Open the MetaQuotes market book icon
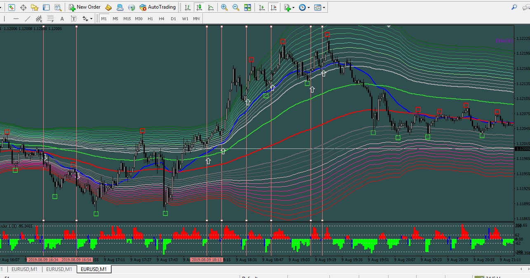This screenshot has width=530, height=278. [x=108, y=7]
